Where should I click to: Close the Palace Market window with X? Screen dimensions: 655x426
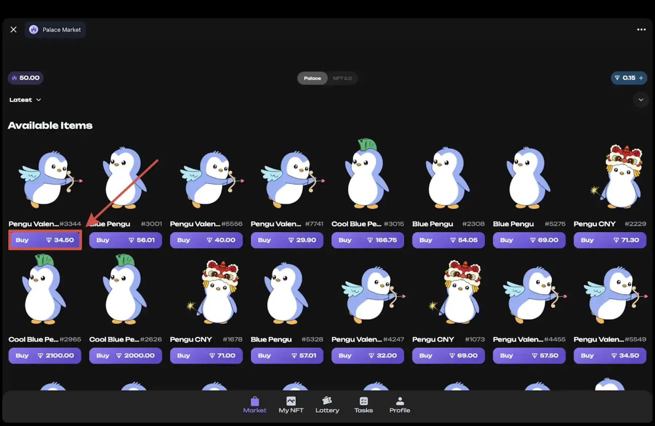14,29
